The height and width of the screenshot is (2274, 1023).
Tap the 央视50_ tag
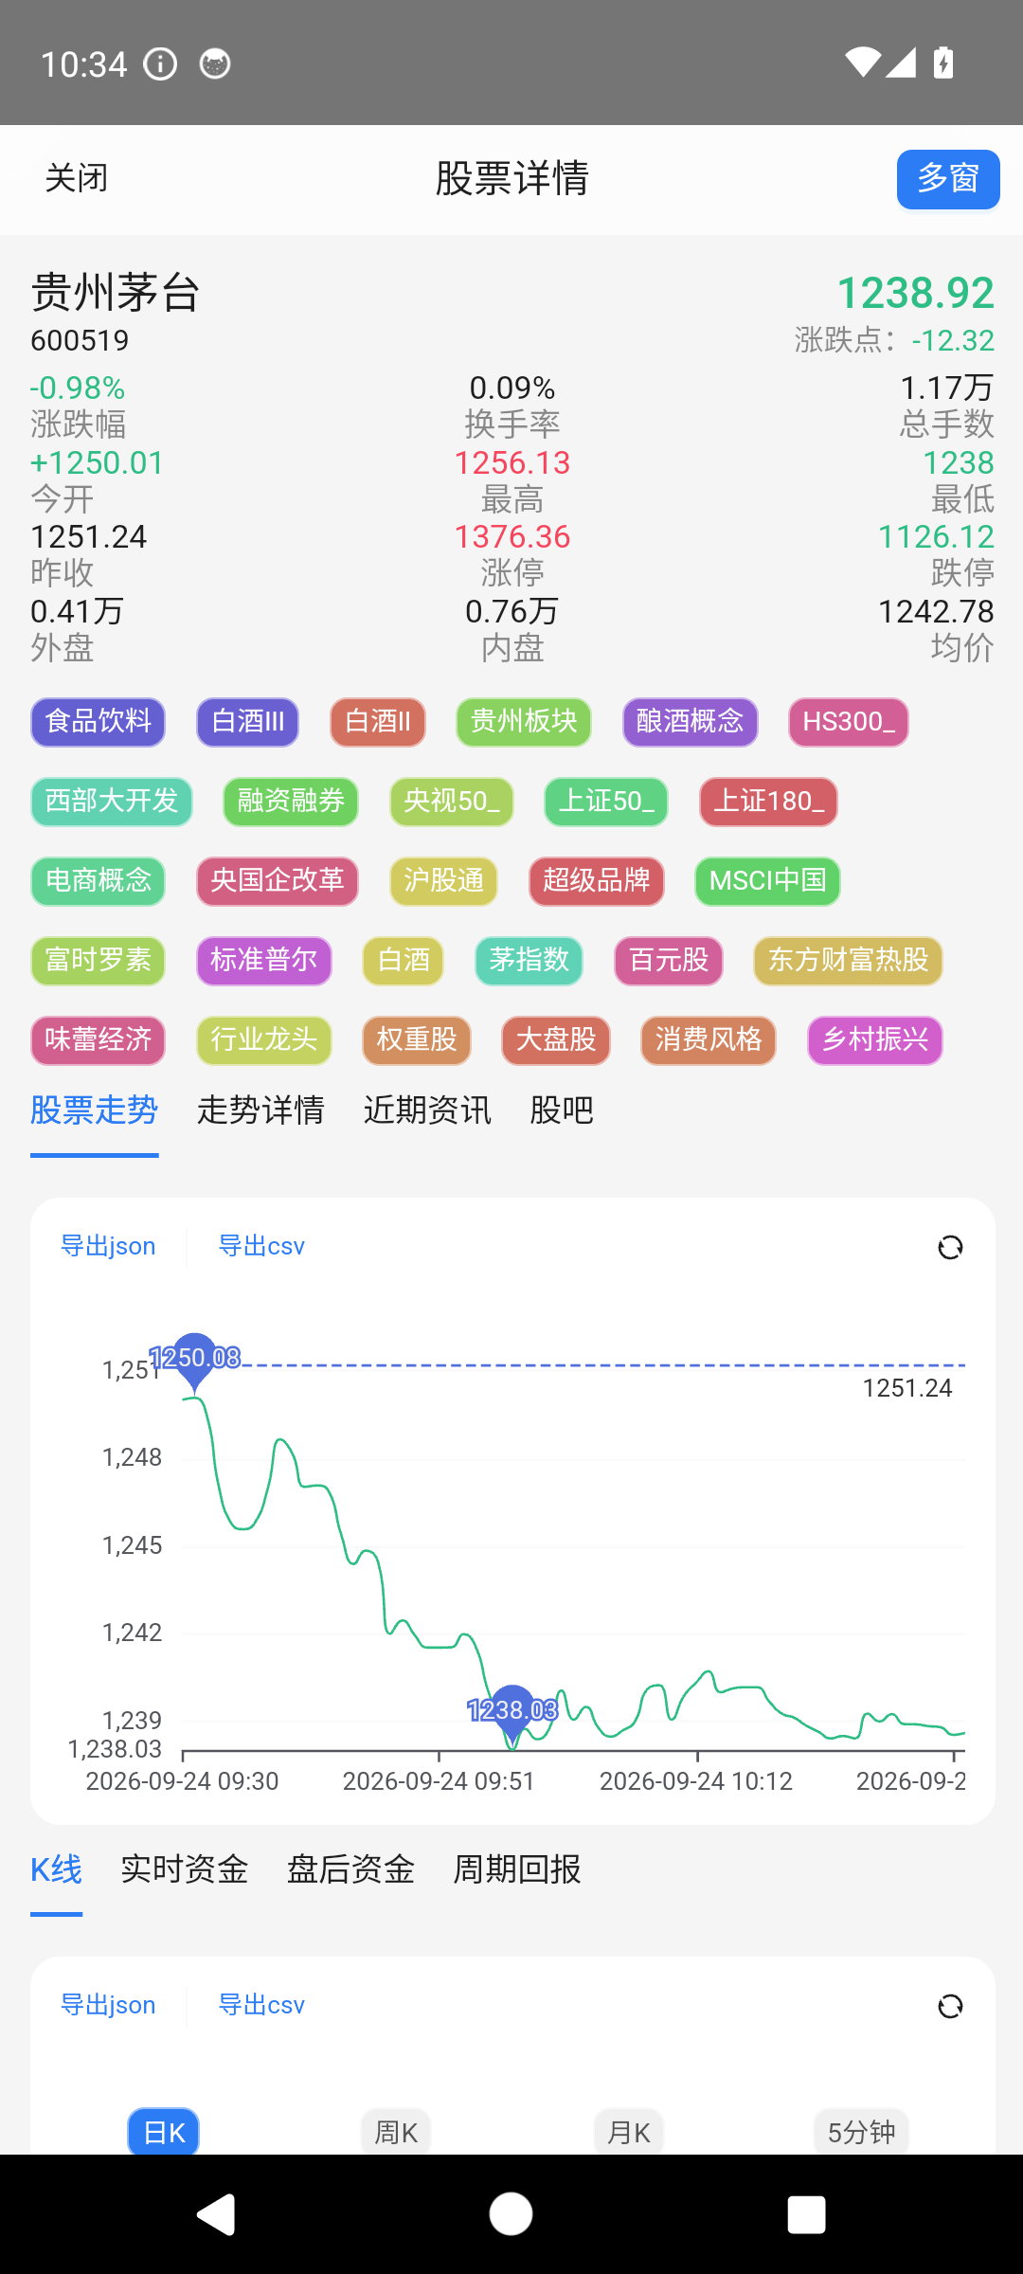click(452, 802)
